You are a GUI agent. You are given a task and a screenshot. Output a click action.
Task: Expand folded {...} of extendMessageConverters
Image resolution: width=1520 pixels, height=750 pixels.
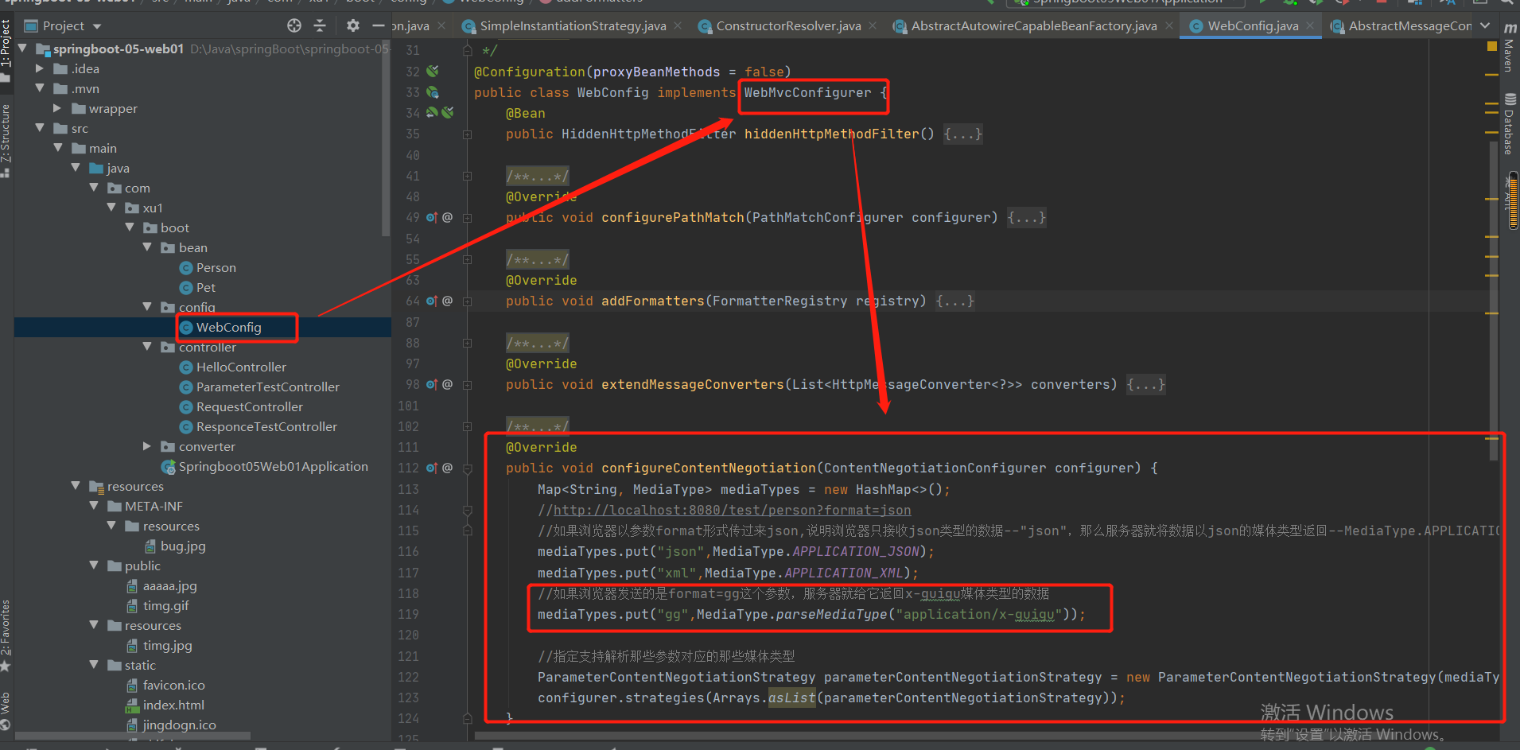pos(1145,384)
